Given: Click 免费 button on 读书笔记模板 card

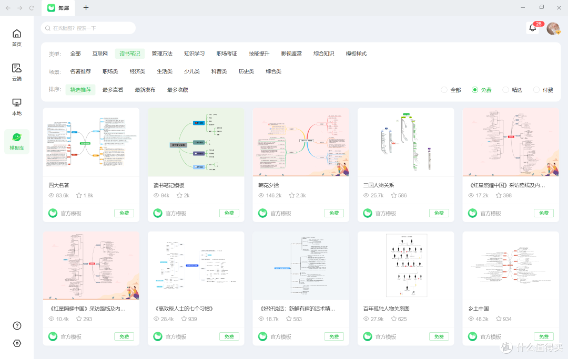Looking at the screenshot, I should click(x=229, y=213).
